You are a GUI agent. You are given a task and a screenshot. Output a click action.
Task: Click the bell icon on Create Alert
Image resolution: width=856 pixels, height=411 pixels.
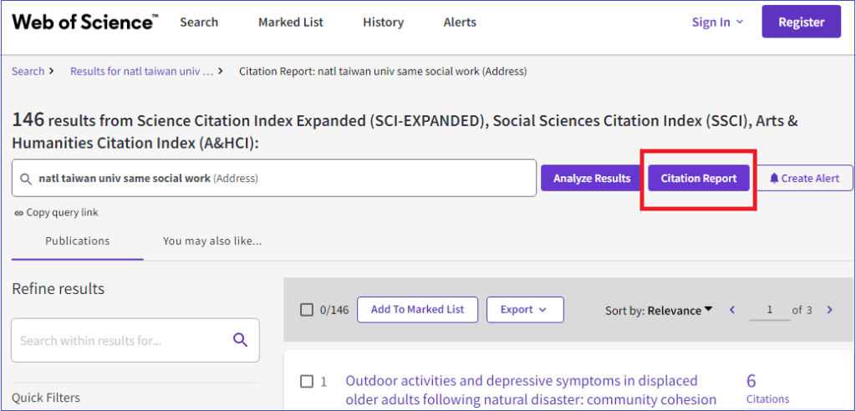coord(773,178)
